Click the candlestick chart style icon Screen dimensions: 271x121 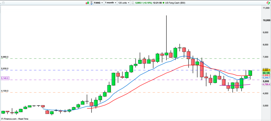[x=88, y=3]
